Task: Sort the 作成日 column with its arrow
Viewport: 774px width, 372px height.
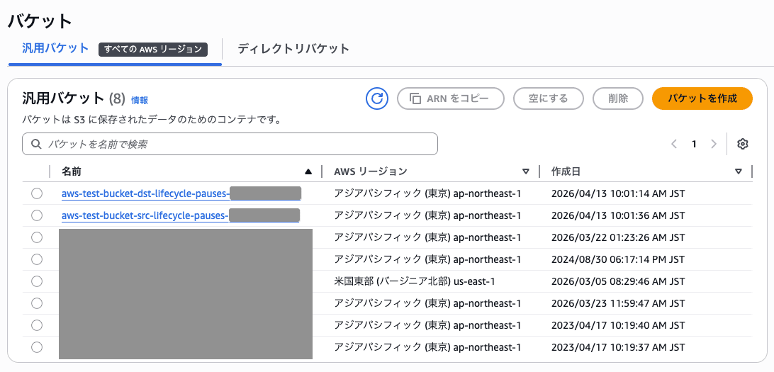Action: (x=739, y=171)
